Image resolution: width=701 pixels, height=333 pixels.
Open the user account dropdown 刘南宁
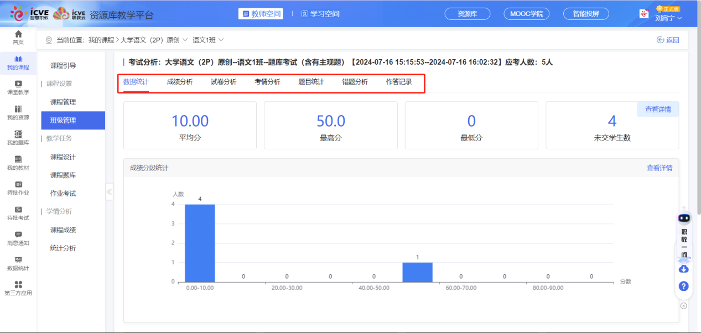[x=668, y=18]
